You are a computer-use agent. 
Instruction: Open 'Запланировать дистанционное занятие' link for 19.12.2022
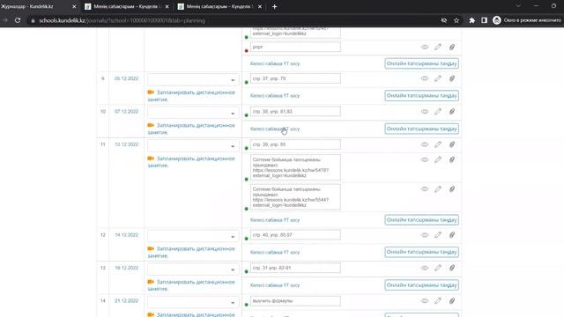click(191, 285)
